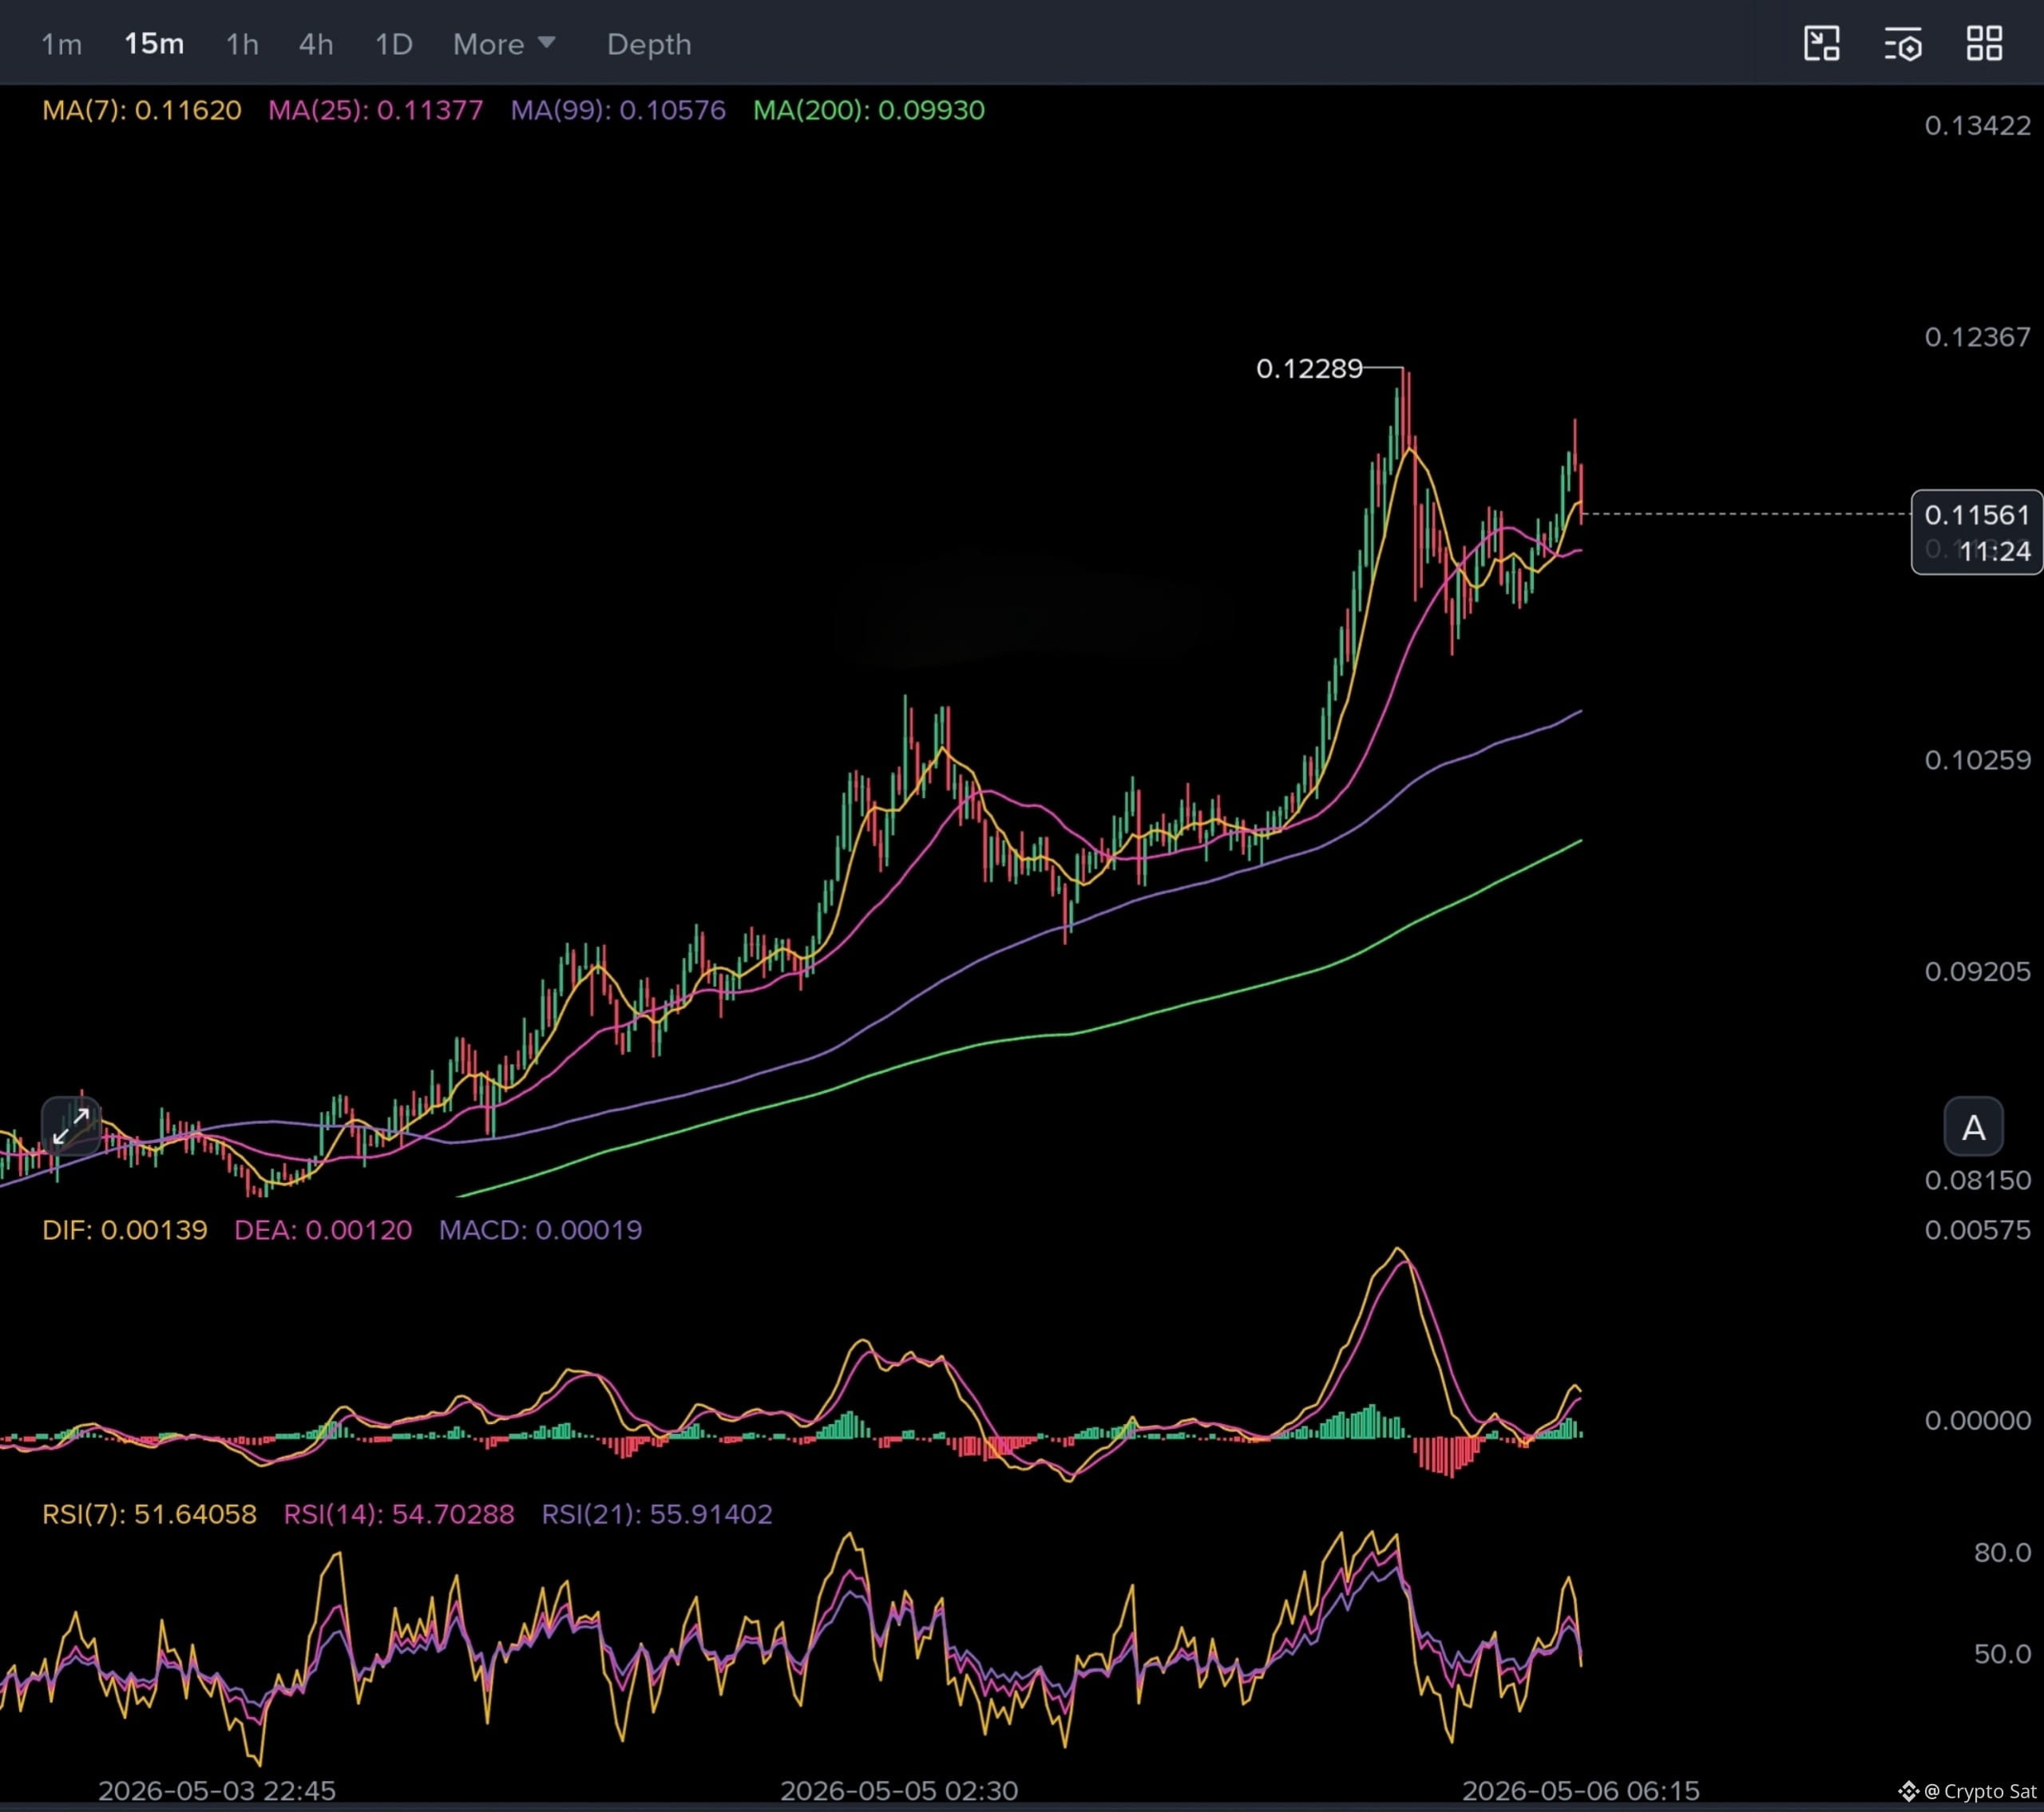Open the Depth chart tab
2044x1812 pixels.
pyautogui.click(x=649, y=44)
